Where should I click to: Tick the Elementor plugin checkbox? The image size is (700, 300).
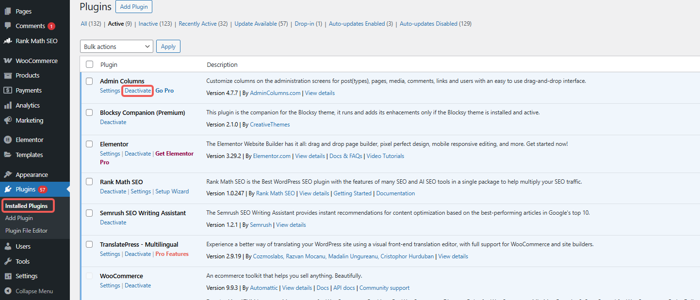point(89,144)
